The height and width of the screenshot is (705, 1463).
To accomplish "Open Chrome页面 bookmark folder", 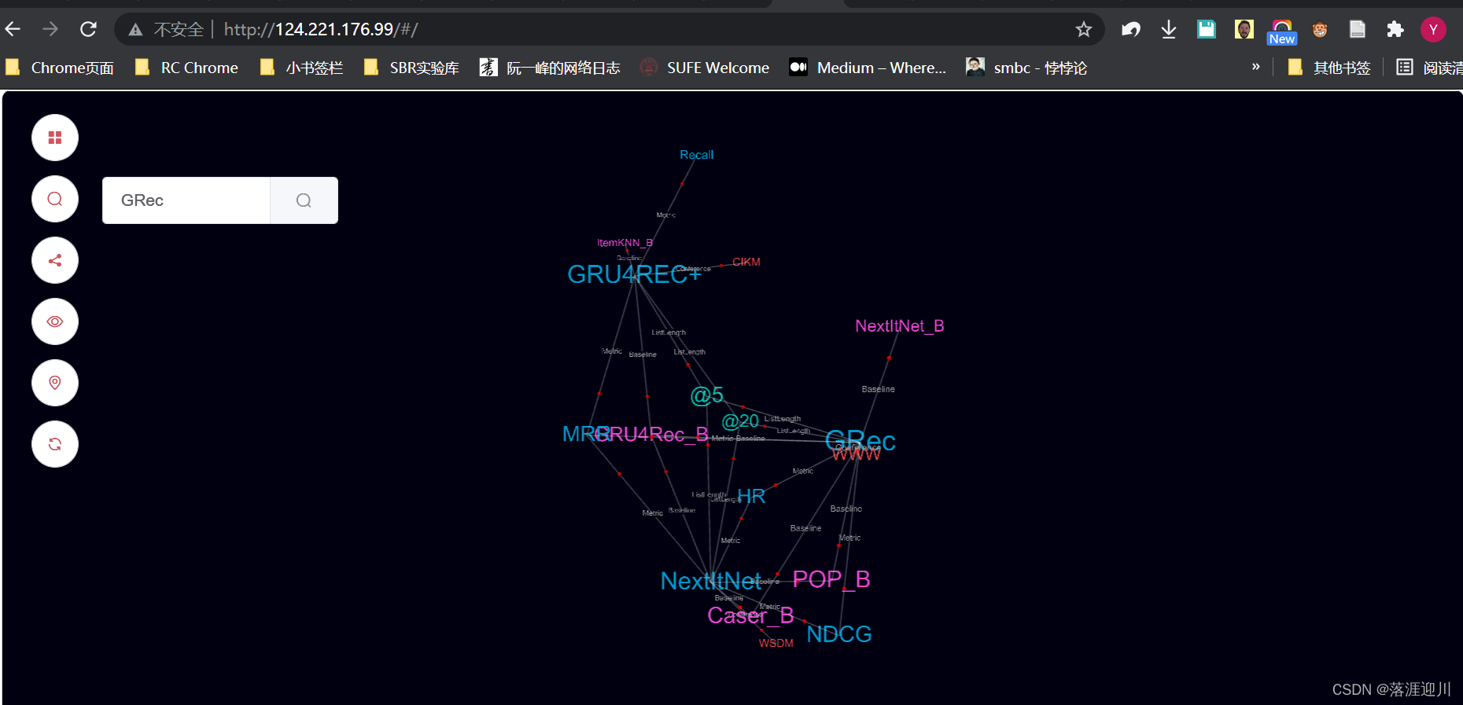I will [61, 68].
